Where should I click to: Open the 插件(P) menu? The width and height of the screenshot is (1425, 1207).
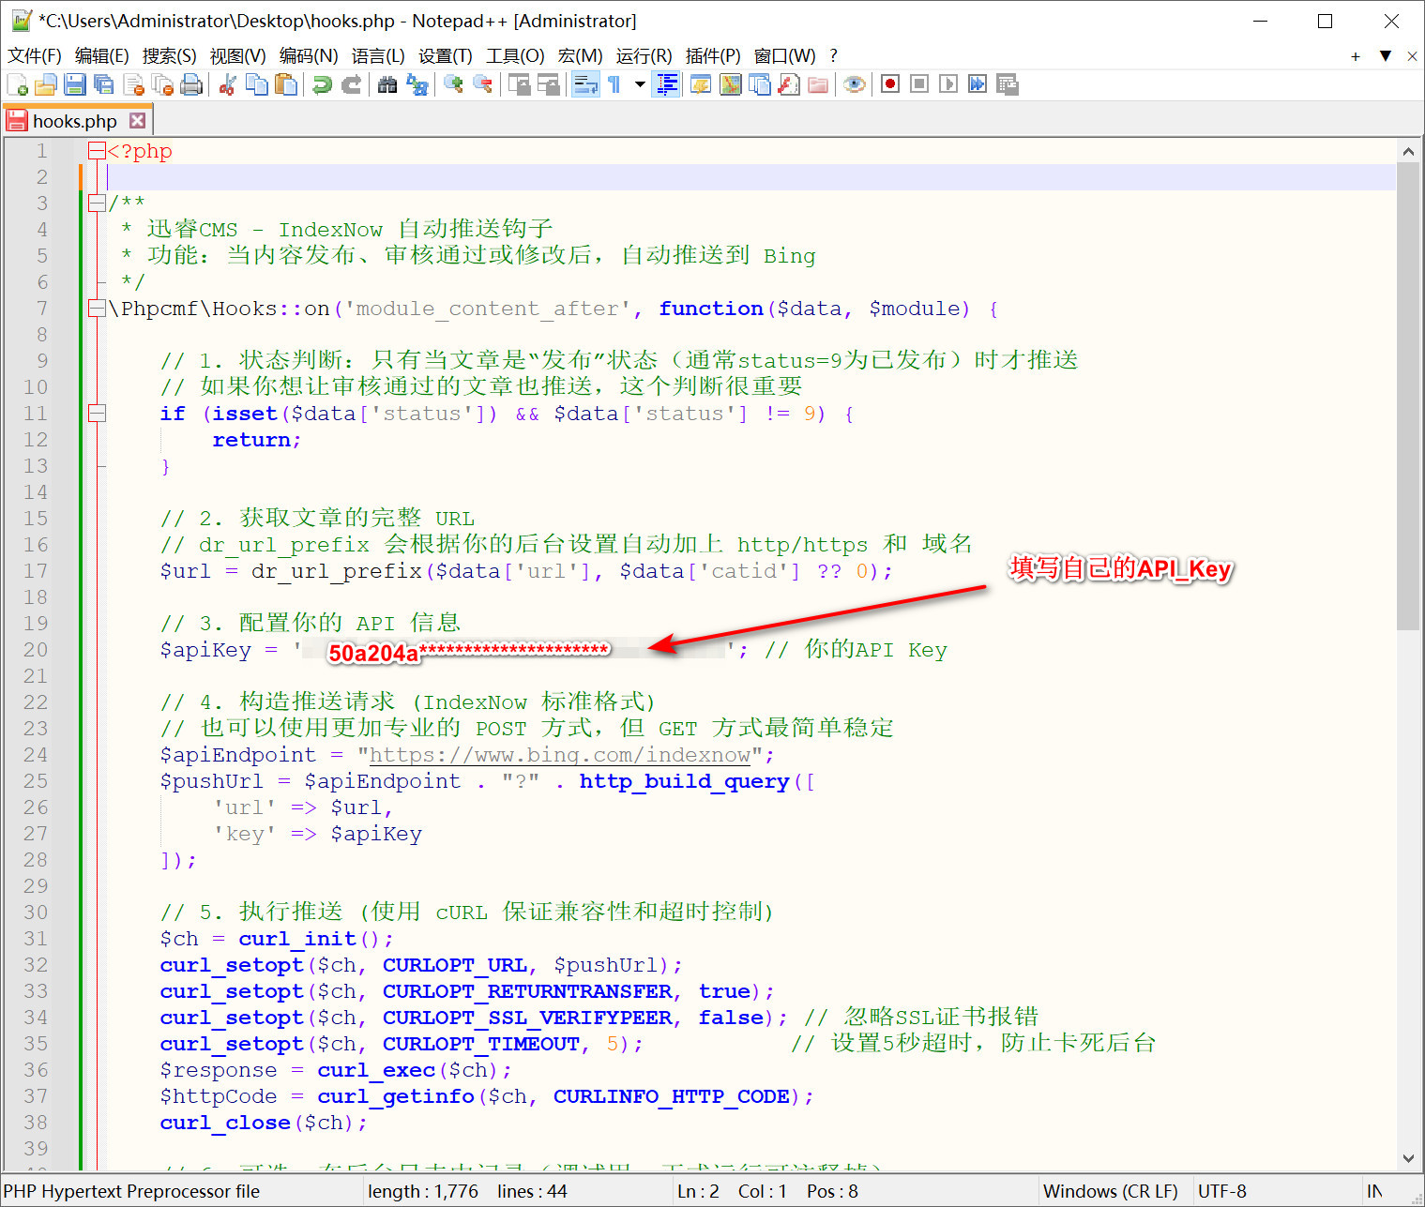point(712,56)
